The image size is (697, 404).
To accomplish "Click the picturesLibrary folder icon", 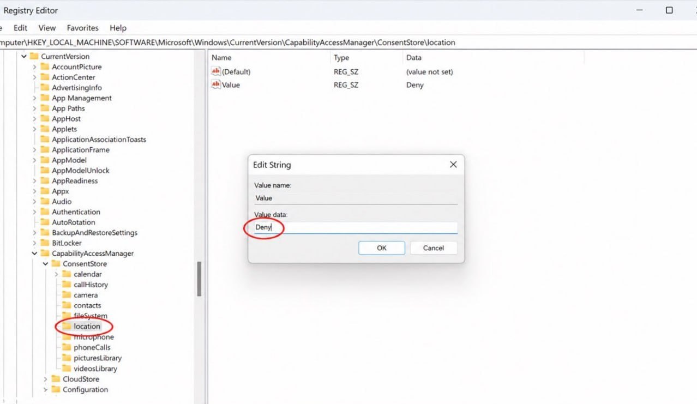I will (67, 358).
